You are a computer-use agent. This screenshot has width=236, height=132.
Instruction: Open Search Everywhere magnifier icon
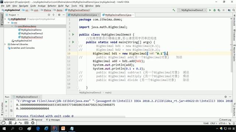[x=233, y=10]
